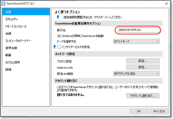Click the プロキシ設定 設定... button
Image resolution: width=173 pixels, height=119 pixels.
click(x=143, y=61)
